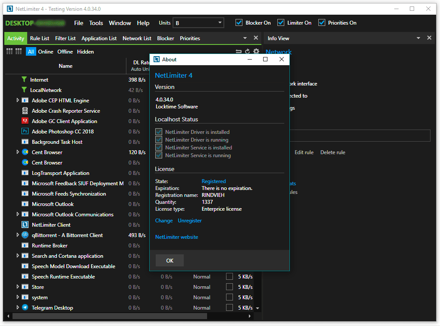
Task: Expand the Adobe CEP HTML Engine entry
Action: 18,101
